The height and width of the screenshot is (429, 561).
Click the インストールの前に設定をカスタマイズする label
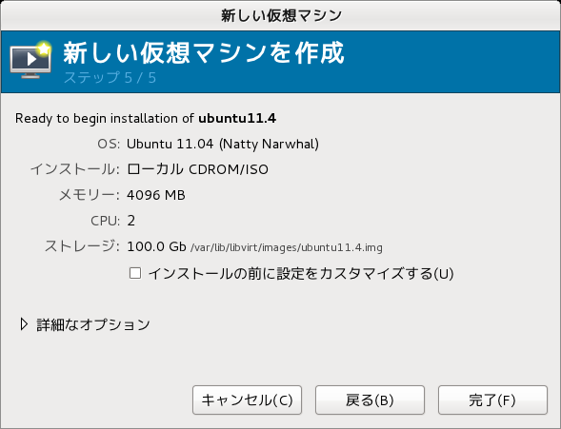pyautogui.click(x=301, y=274)
